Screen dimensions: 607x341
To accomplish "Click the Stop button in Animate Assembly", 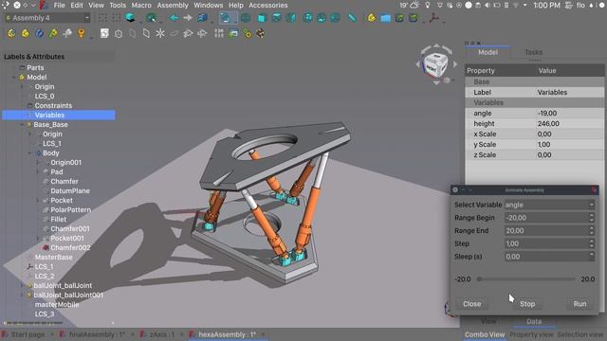I will [527, 304].
